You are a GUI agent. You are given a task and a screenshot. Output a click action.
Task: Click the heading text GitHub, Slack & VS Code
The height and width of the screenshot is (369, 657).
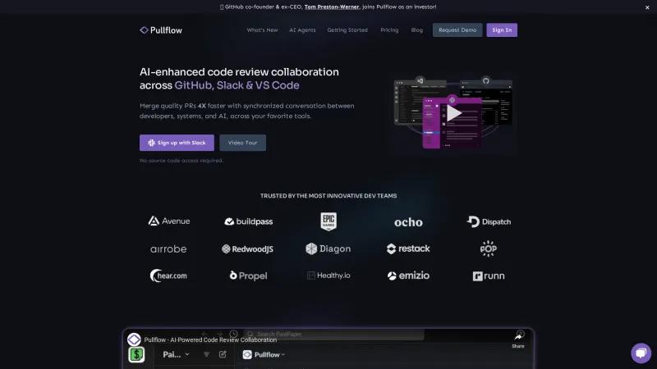237,85
